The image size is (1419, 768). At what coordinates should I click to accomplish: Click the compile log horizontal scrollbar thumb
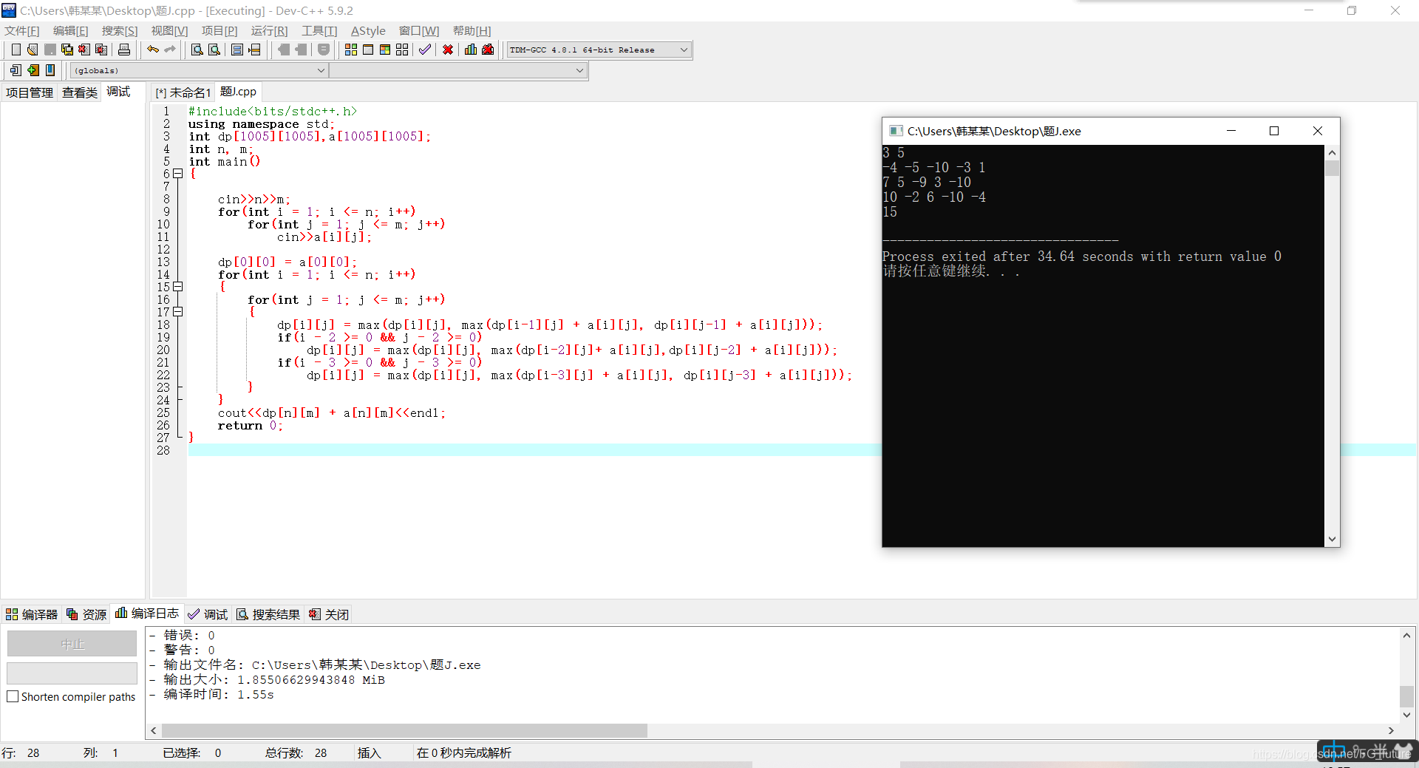[x=404, y=730]
